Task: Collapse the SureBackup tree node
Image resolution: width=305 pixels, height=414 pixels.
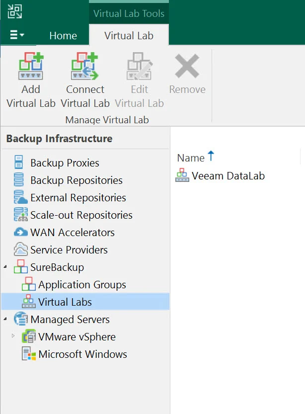Action: click(x=5, y=267)
